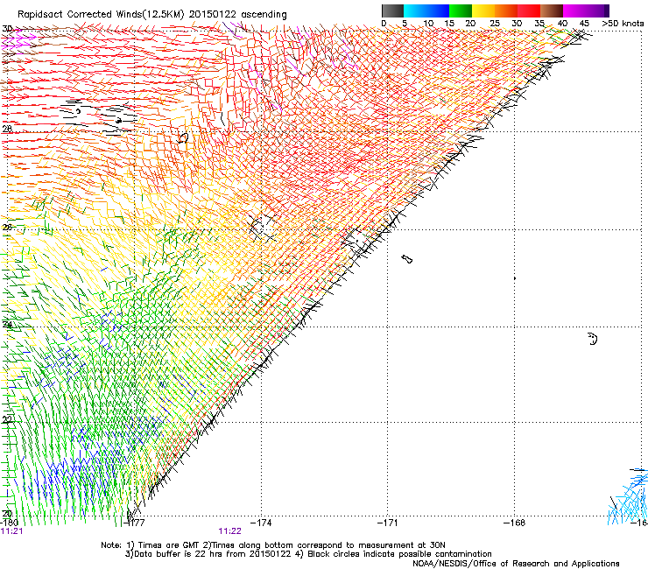Click the "Note: 1) Times are GMT" text line
The width and height of the screenshot is (648, 569).
pos(272,545)
